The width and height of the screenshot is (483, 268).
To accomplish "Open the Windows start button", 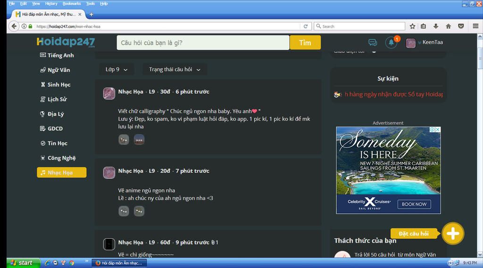I will 24,263.
